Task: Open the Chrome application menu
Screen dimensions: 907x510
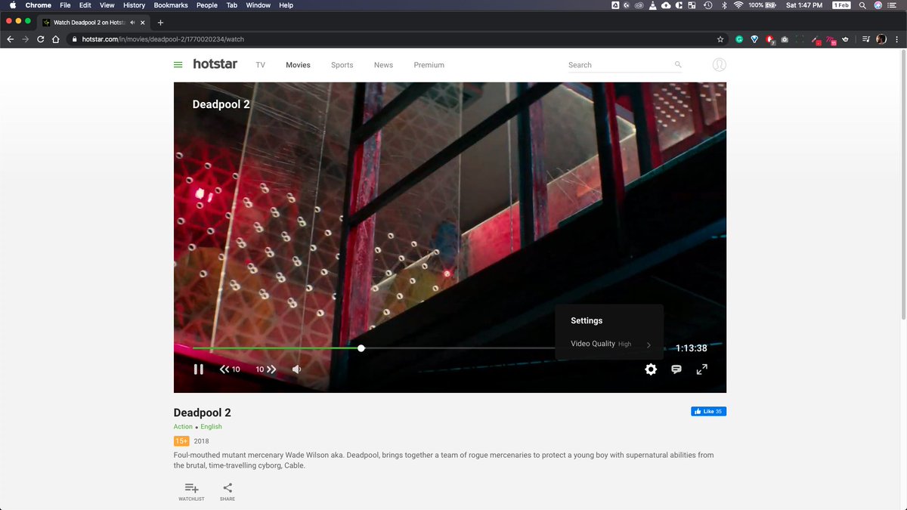Action: coord(39,5)
